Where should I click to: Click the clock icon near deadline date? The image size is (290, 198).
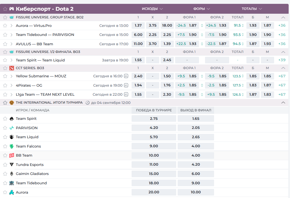click(x=87, y=103)
